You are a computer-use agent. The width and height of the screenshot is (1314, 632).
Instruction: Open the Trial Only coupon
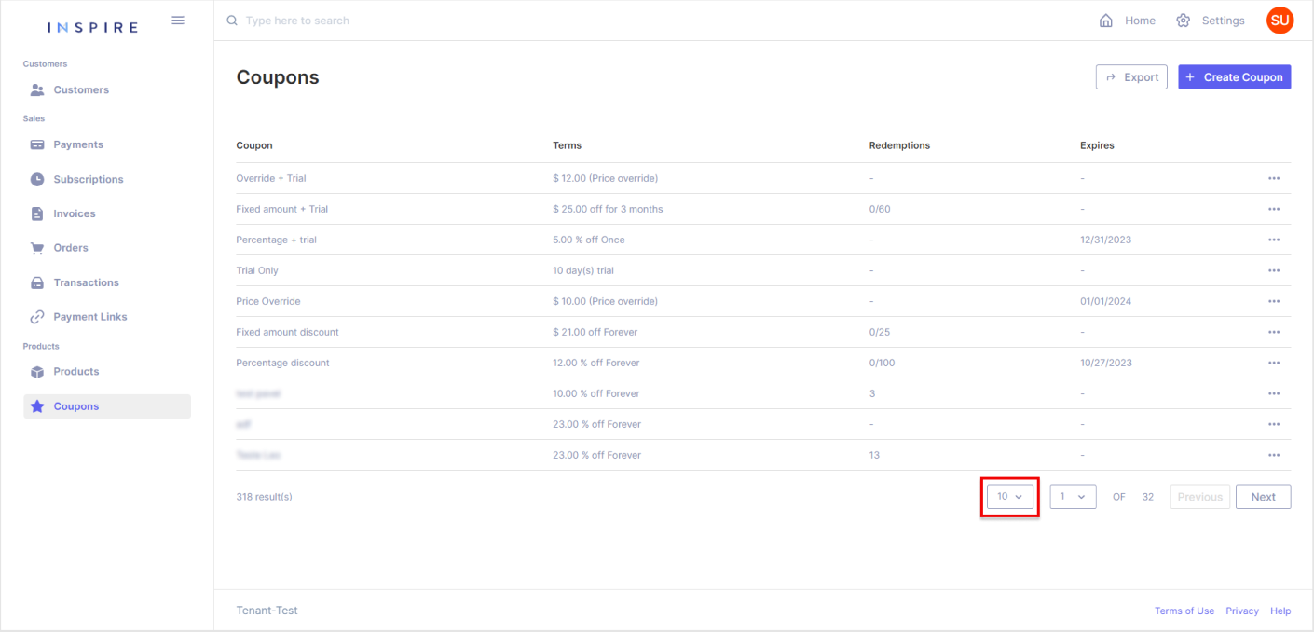(x=257, y=270)
